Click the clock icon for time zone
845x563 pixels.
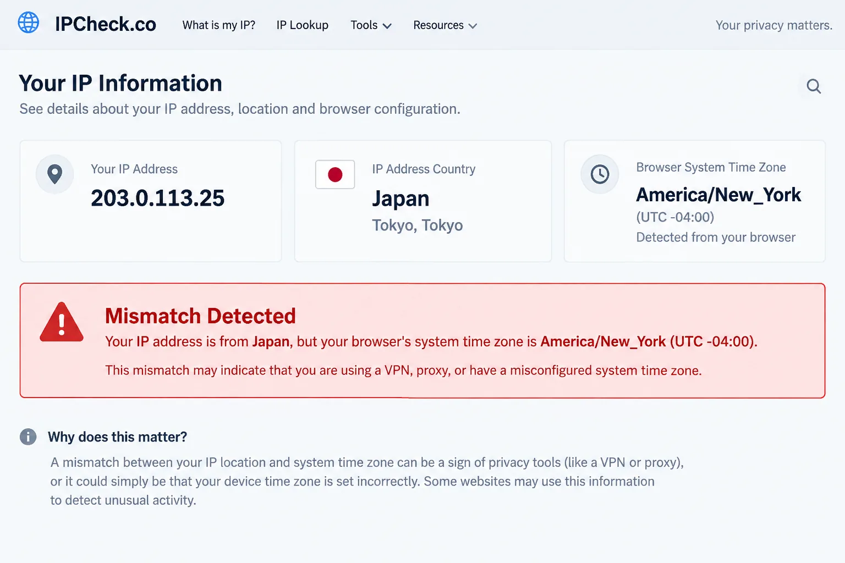pos(600,174)
